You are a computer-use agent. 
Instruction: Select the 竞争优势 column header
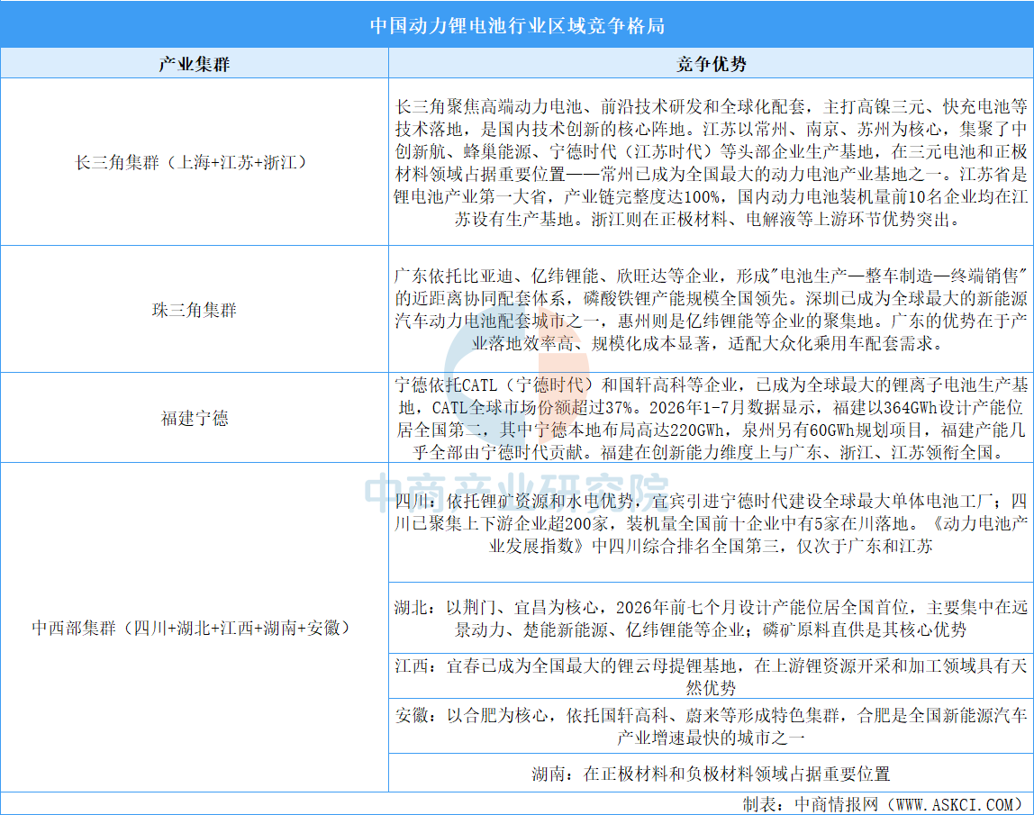point(711,64)
